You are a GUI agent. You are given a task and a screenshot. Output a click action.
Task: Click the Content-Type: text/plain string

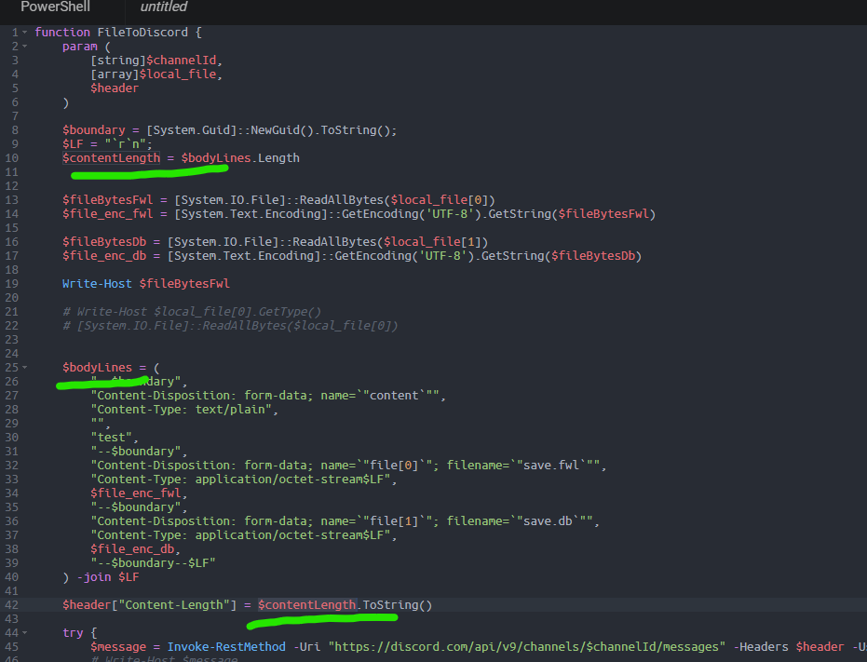(x=182, y=410)
